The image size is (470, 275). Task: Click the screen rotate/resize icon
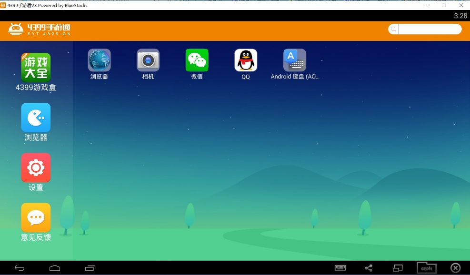398,268
